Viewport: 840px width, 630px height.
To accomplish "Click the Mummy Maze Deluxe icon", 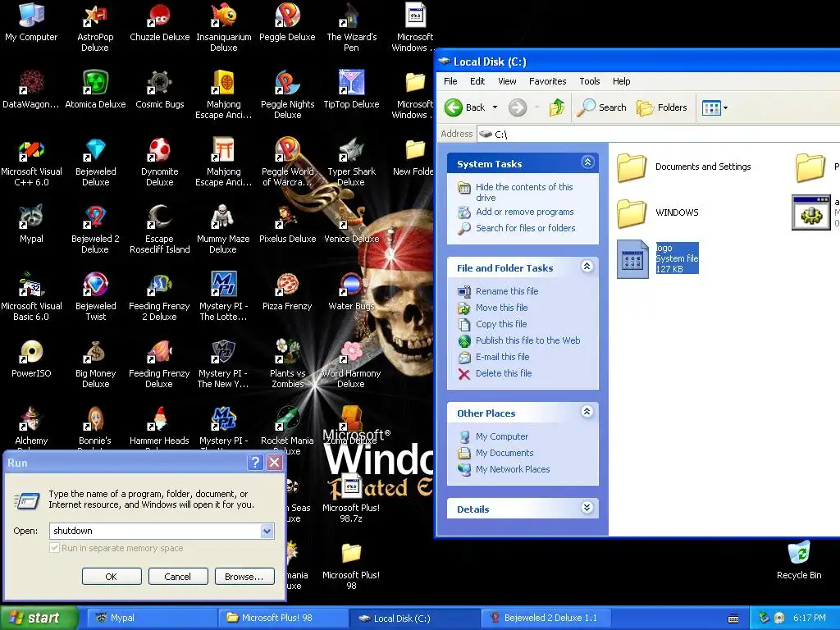I will click(223, 229).
